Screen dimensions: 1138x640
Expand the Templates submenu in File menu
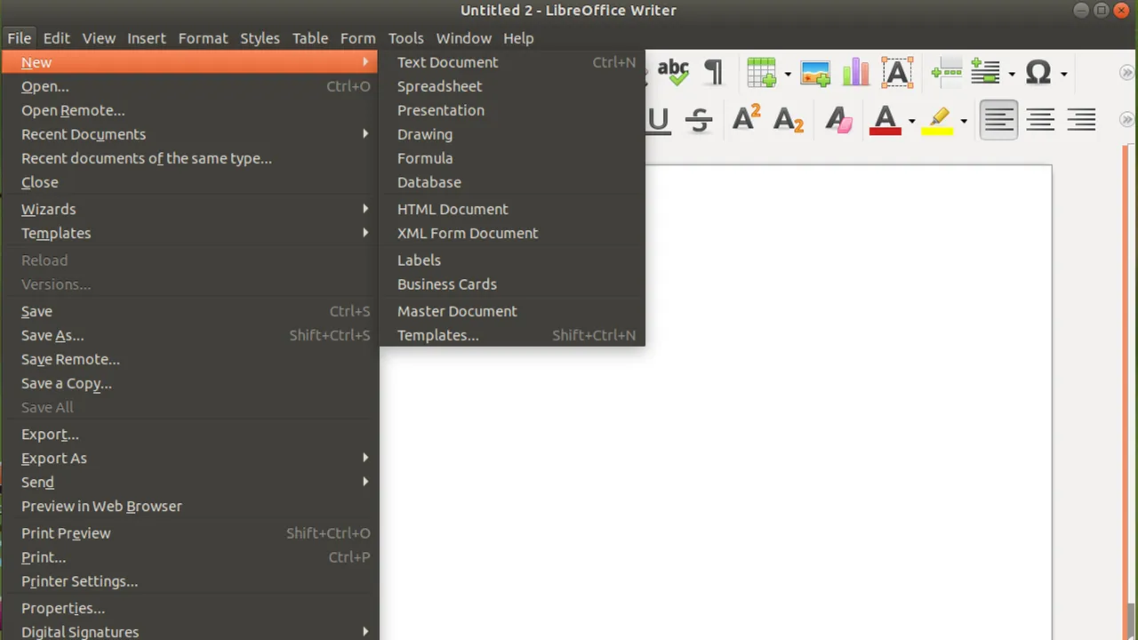[189, 233]
